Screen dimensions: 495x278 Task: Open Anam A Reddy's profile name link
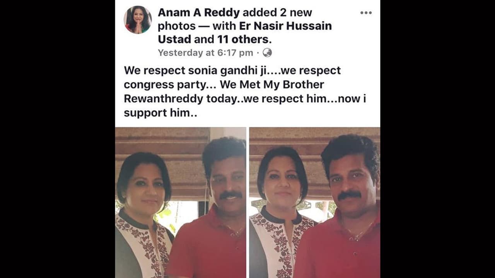coord(199,12)
